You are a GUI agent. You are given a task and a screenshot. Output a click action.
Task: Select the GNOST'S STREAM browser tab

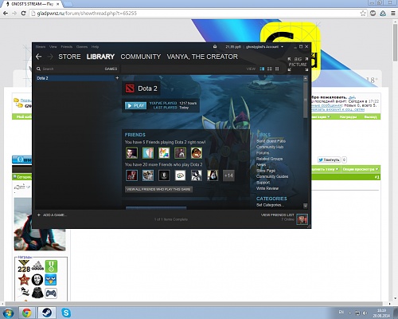coord(32,4)
